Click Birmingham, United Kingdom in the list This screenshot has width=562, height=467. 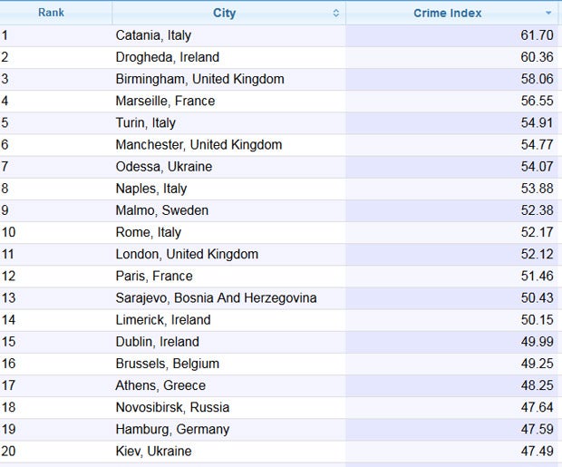[x=199, y=79]
